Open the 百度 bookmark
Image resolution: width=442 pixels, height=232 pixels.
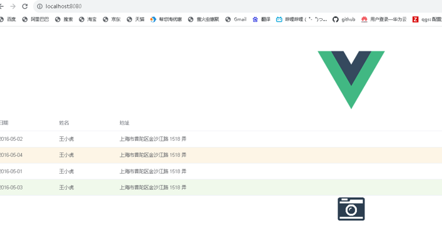(x=8, y=19)
